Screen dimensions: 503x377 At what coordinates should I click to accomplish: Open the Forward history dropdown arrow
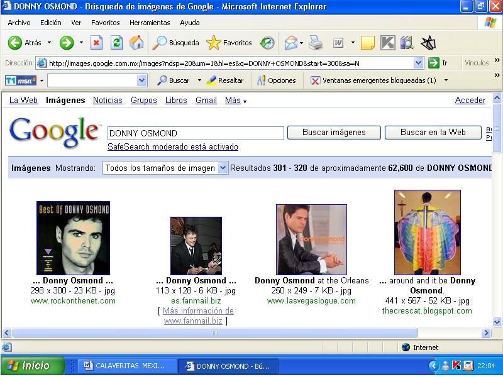point(81,43)
